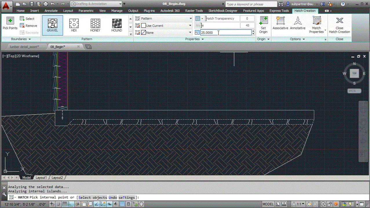Open the Insert ribbon tab
The image size is (370, 208).
click(34, 11)
